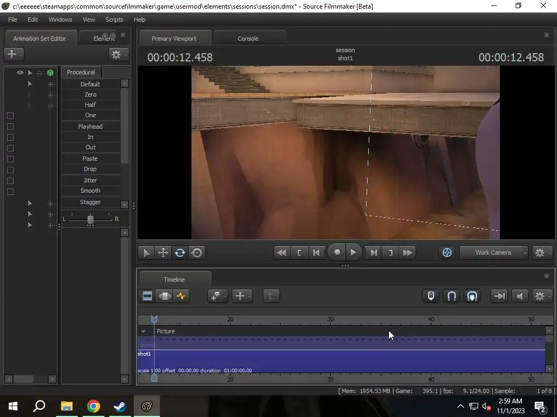Select the Procedural tab
Image resolution: width=557 pixels, height=417 pixels.
[81, 72]
